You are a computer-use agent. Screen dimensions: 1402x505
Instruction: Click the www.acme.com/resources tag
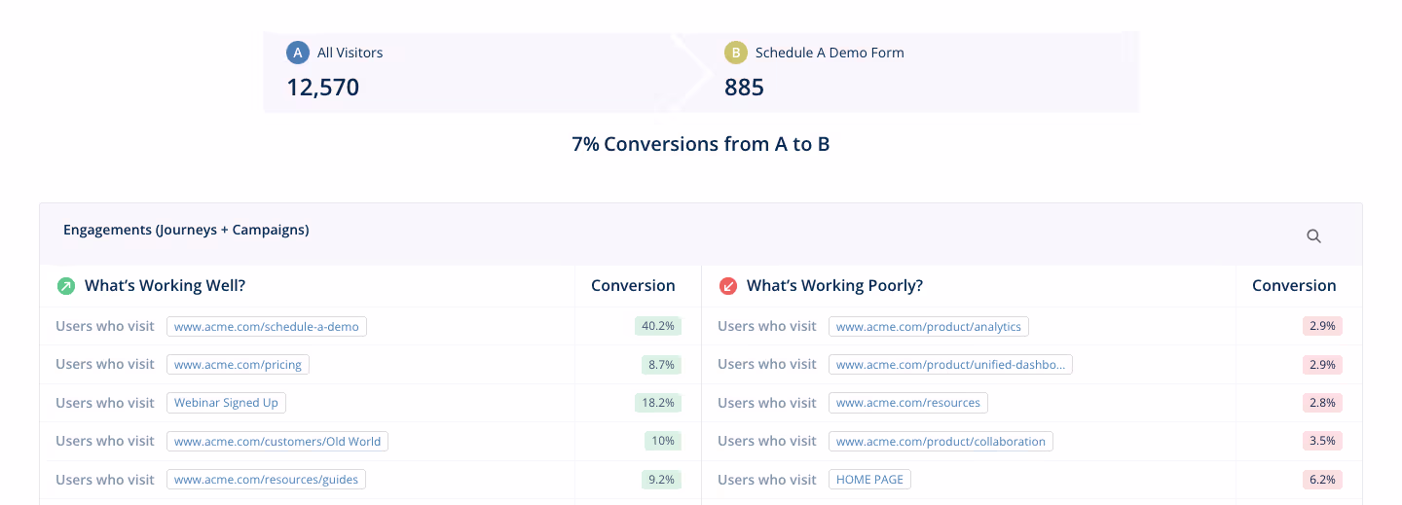pos(908,403)
